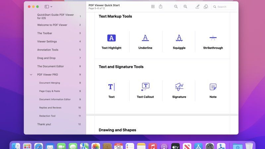Click the Drawing and Shapes heading
Image resolution: width=265 pixels, height=149 pixels.
pyautogui.click(x=117, y=130)
